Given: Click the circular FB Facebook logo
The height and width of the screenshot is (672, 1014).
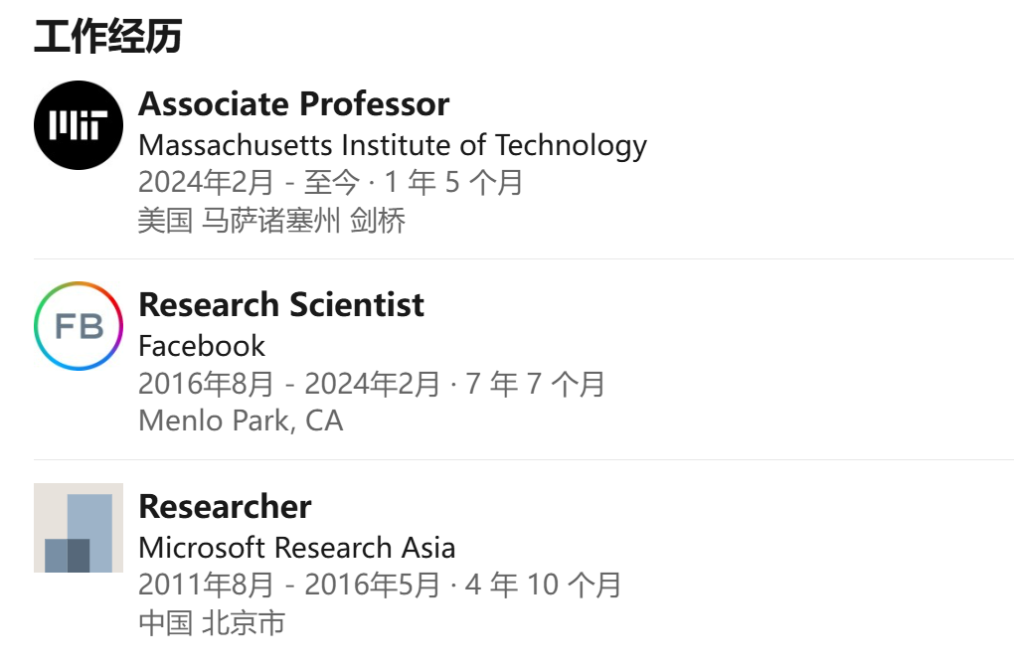Looking at the screenshot, I should click(x=79, y=326).
